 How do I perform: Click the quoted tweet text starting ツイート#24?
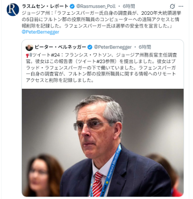[x=101, y=68]
